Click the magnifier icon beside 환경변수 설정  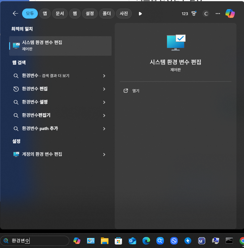tap(16, 102)
